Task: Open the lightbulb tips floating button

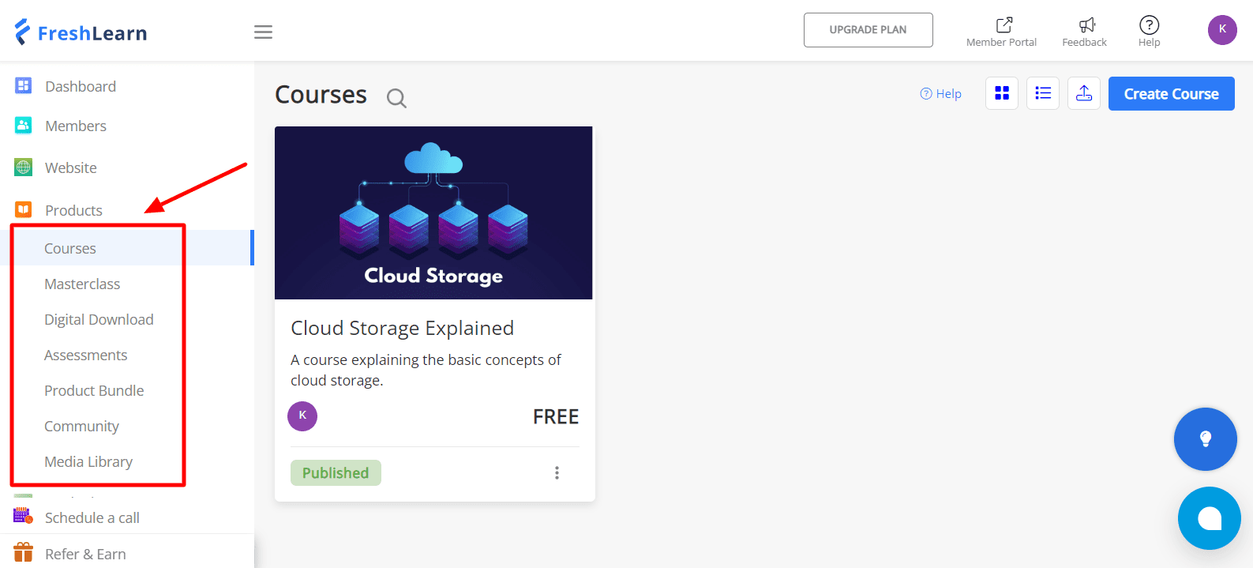Action: tap(1205, 439)
